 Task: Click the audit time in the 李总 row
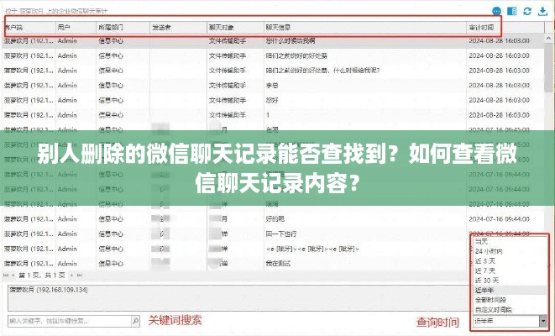tap(499, 86)
